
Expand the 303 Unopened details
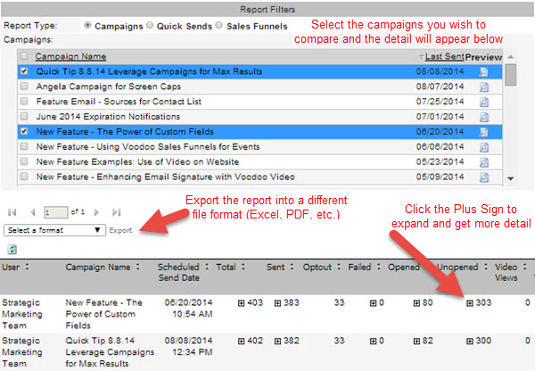[470, 303]
